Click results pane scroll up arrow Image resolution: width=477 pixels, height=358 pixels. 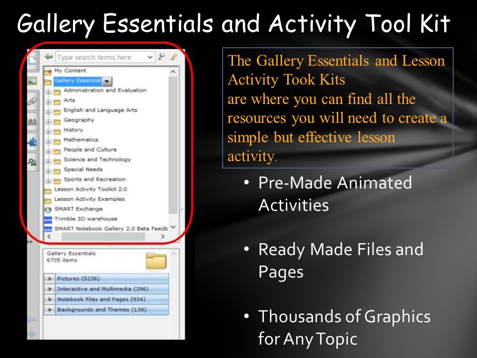(x=174, y=254)
